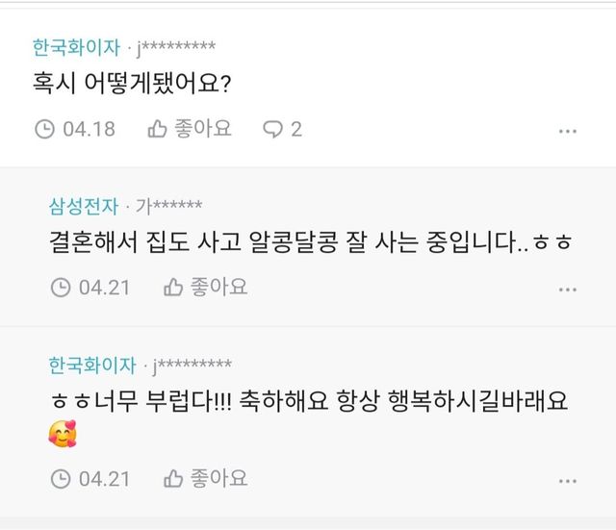Click the 삼성전자 company name
Image resolution: width=616 pixels, height=530 pixels.
coord(84,206)
